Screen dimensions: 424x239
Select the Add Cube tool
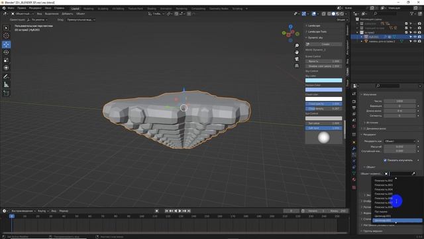(6, 93)
